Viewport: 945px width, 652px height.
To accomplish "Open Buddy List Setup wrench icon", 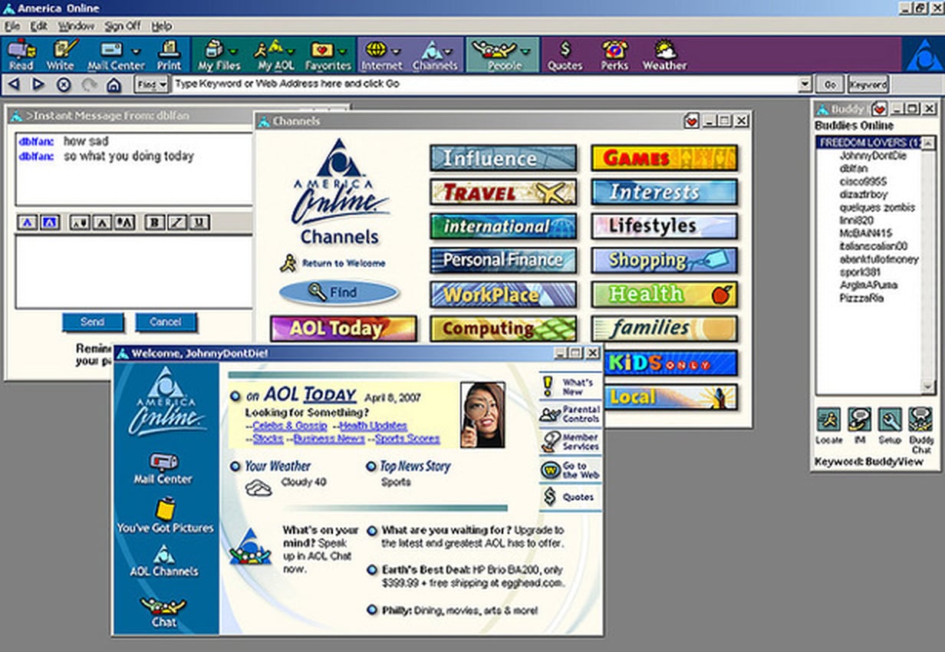I will coord(890,419).
